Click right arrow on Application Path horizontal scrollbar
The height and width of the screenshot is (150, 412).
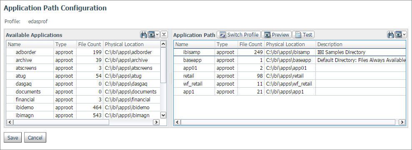click(x=402, y=122)
